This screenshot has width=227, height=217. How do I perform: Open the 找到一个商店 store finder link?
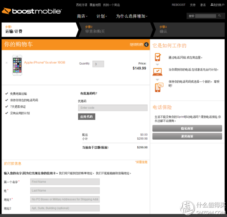[x=111, y=5]
